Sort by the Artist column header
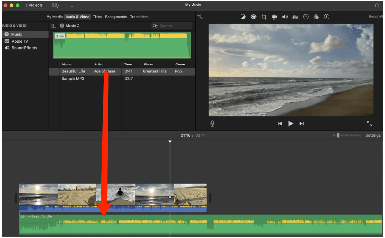 tap(98, 65)
